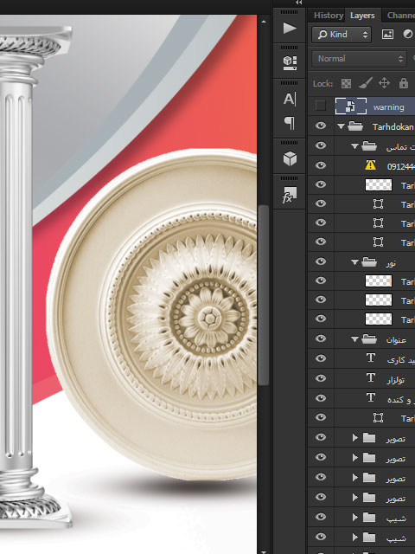The image size is (415, 554).
Task: Open the Properties panel icon
Action: tap(290, 63)
